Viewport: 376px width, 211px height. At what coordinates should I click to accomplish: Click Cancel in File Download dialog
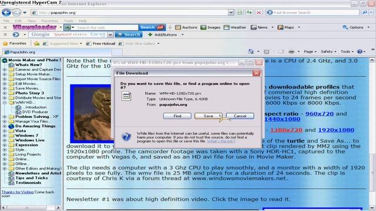click(x=240, y=116)
